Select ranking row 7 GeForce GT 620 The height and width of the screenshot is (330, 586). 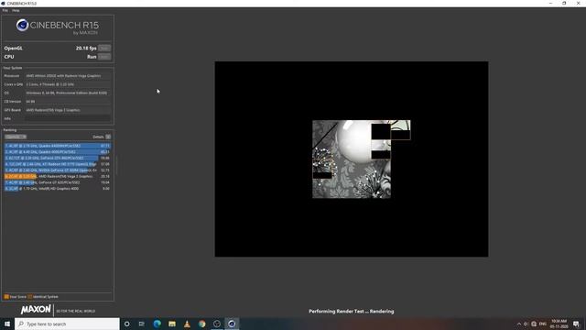coord(57,182)
